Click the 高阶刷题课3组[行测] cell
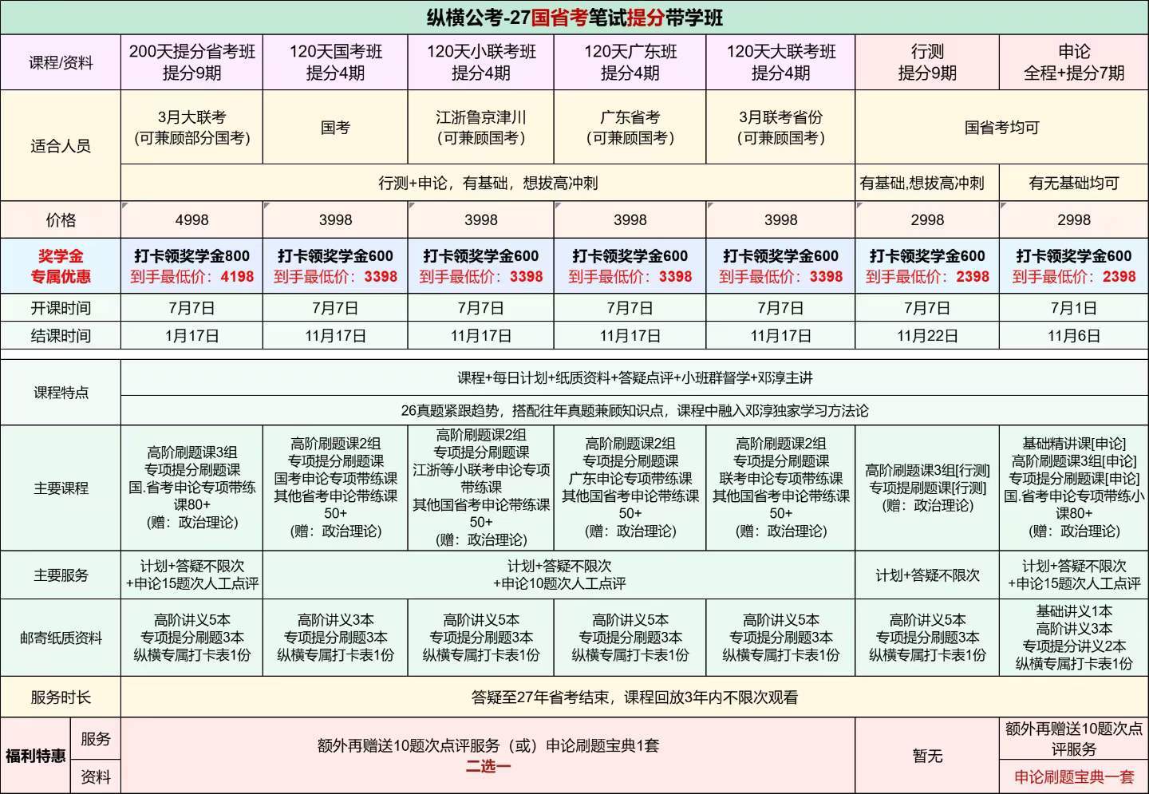The image size is (1149, 794). click(x=927, y=488)
